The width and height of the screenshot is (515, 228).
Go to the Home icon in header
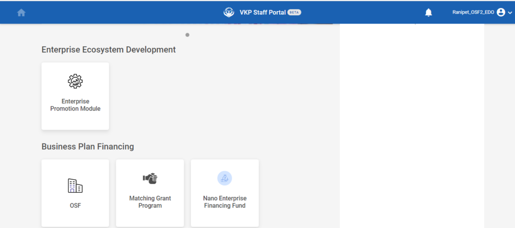pos(21,13)
